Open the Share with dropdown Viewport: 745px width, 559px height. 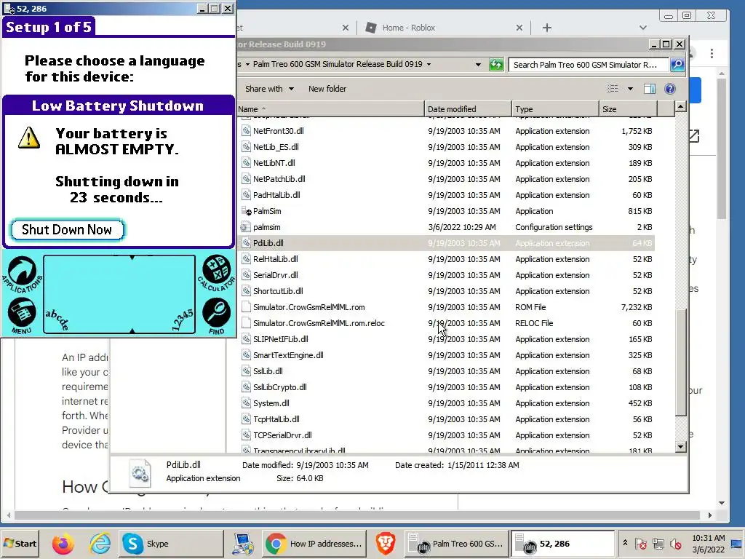269,89
